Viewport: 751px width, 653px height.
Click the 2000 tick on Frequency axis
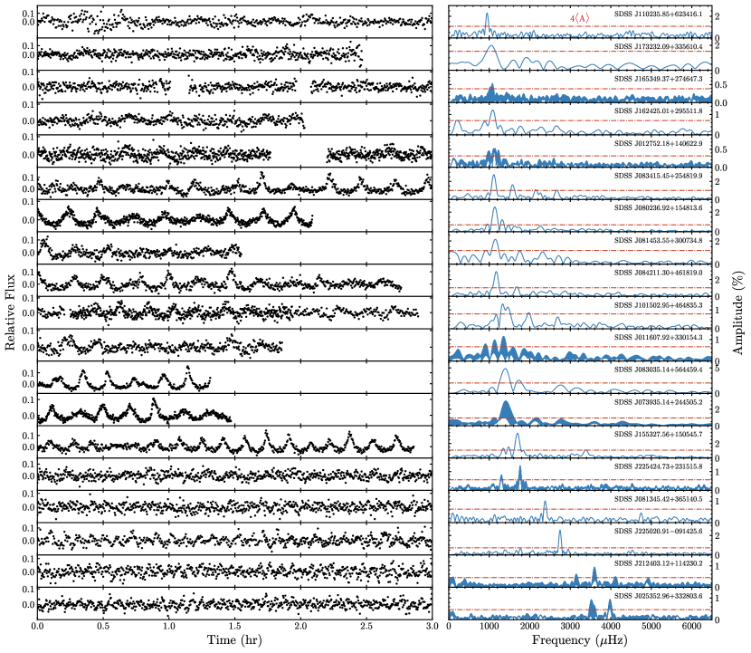529,626
